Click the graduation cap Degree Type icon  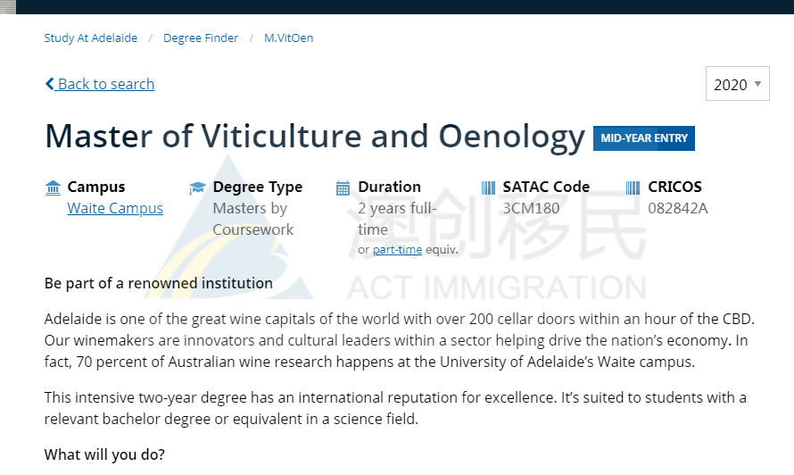197,188
